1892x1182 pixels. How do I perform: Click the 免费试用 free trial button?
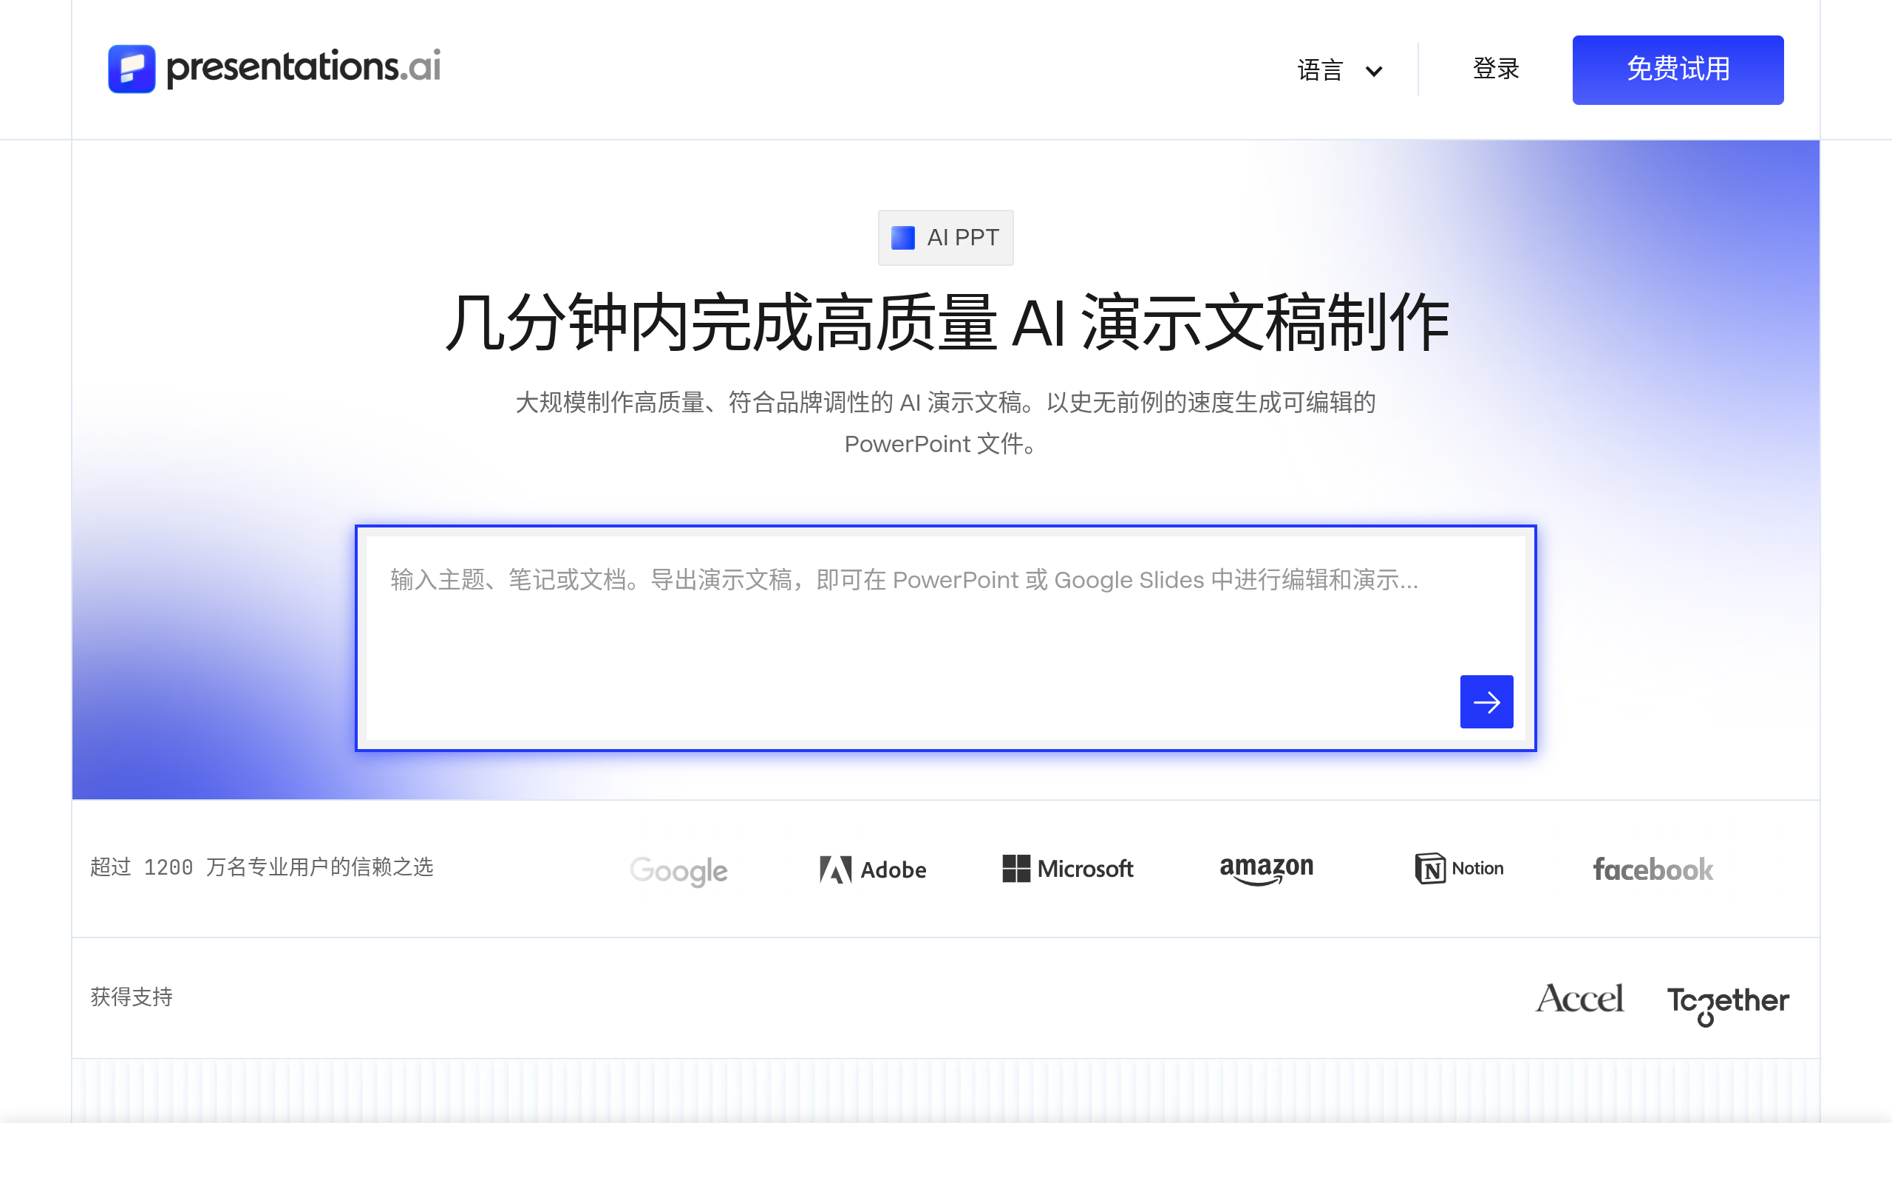click(x=1678, y=69)
